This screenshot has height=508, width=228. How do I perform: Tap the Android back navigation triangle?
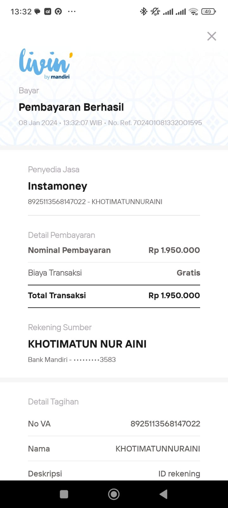163,494
